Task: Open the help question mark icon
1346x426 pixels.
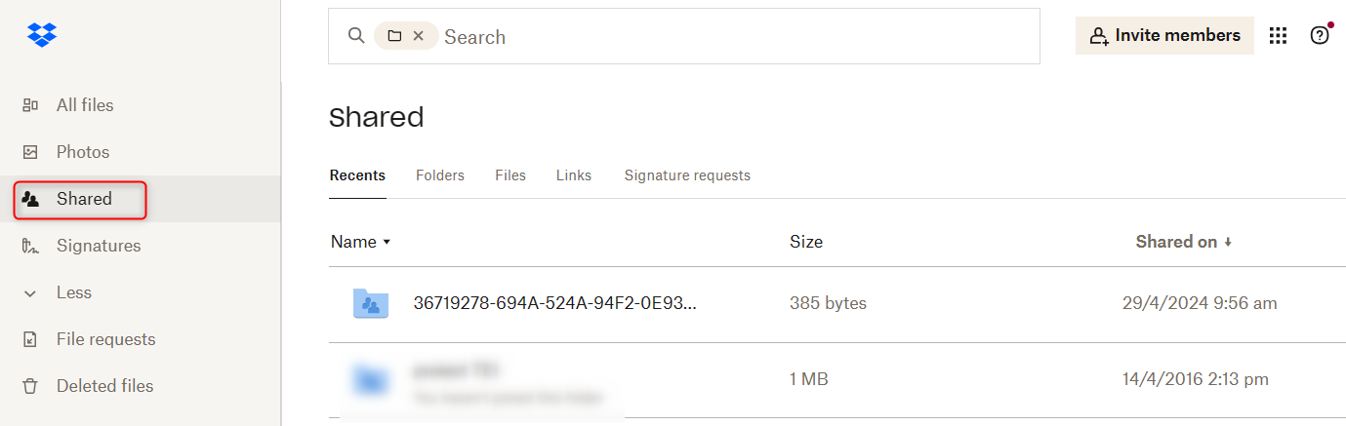Action: [1320, 36]
